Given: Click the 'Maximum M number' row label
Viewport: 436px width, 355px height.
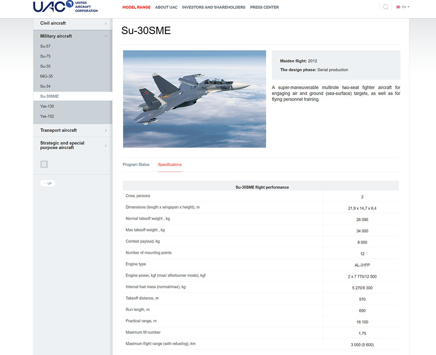Looking at the screenshot, I should pos(143,332).
